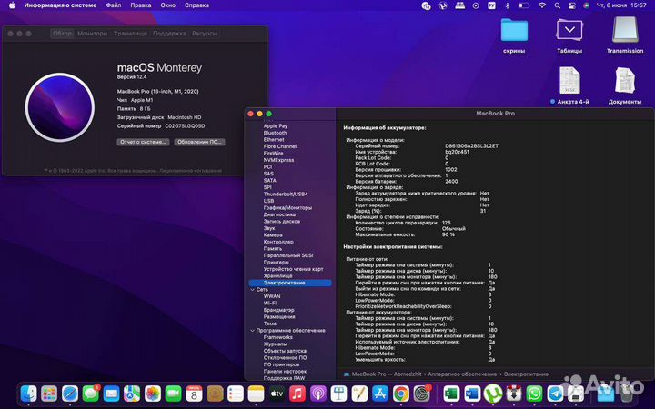Open Messages app with notification badge
Viewport: 655px width, 409px height.
[91, 394]
